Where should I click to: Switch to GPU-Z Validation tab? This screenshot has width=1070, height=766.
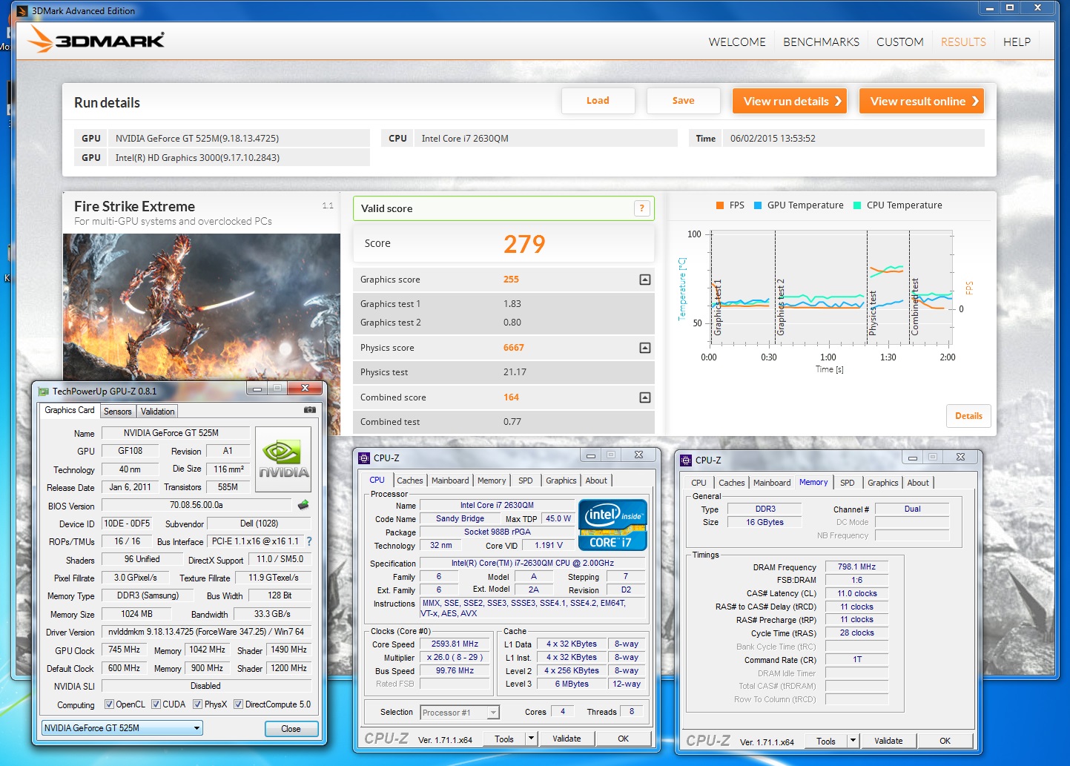point(157,412)
